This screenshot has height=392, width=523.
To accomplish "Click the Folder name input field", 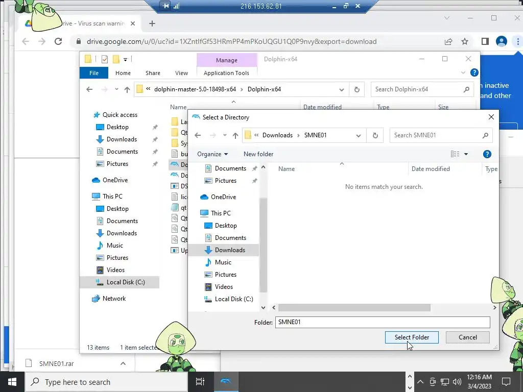I will point(383,322).
